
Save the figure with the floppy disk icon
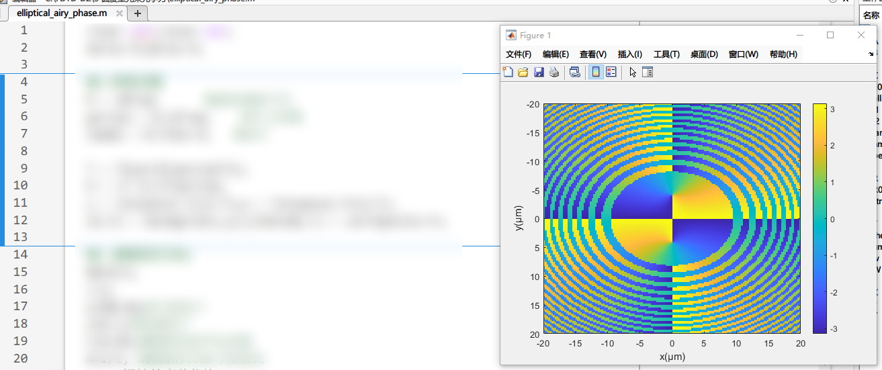[x=539, y=72]
